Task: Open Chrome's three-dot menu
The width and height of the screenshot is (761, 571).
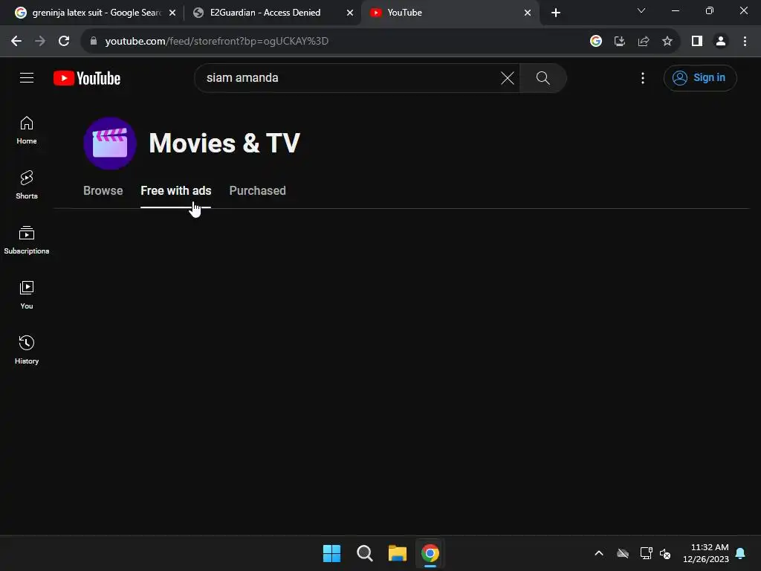Action: tap(745, 42)
